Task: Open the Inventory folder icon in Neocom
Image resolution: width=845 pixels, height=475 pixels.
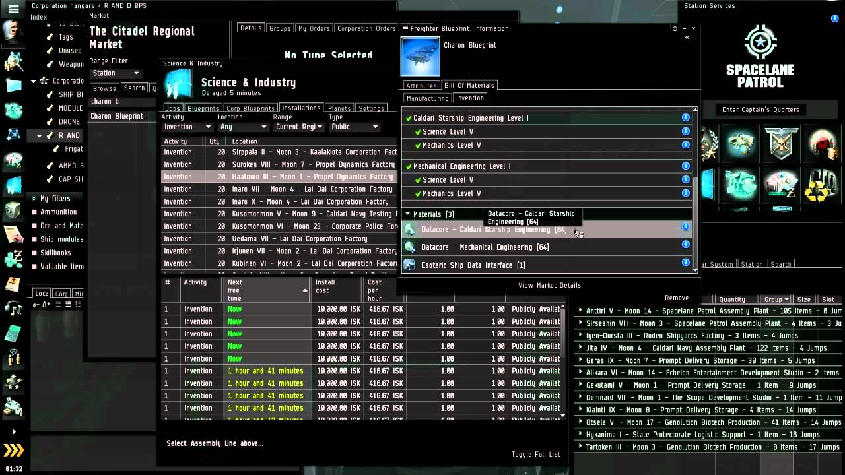Action: (x=13, y=86)
